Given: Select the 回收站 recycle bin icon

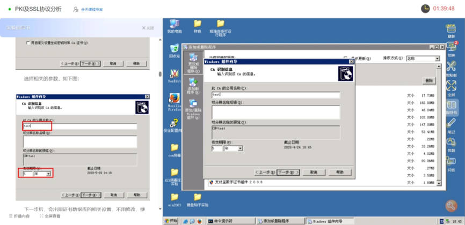Looking at the screenshot, I should tap(175, 51).
